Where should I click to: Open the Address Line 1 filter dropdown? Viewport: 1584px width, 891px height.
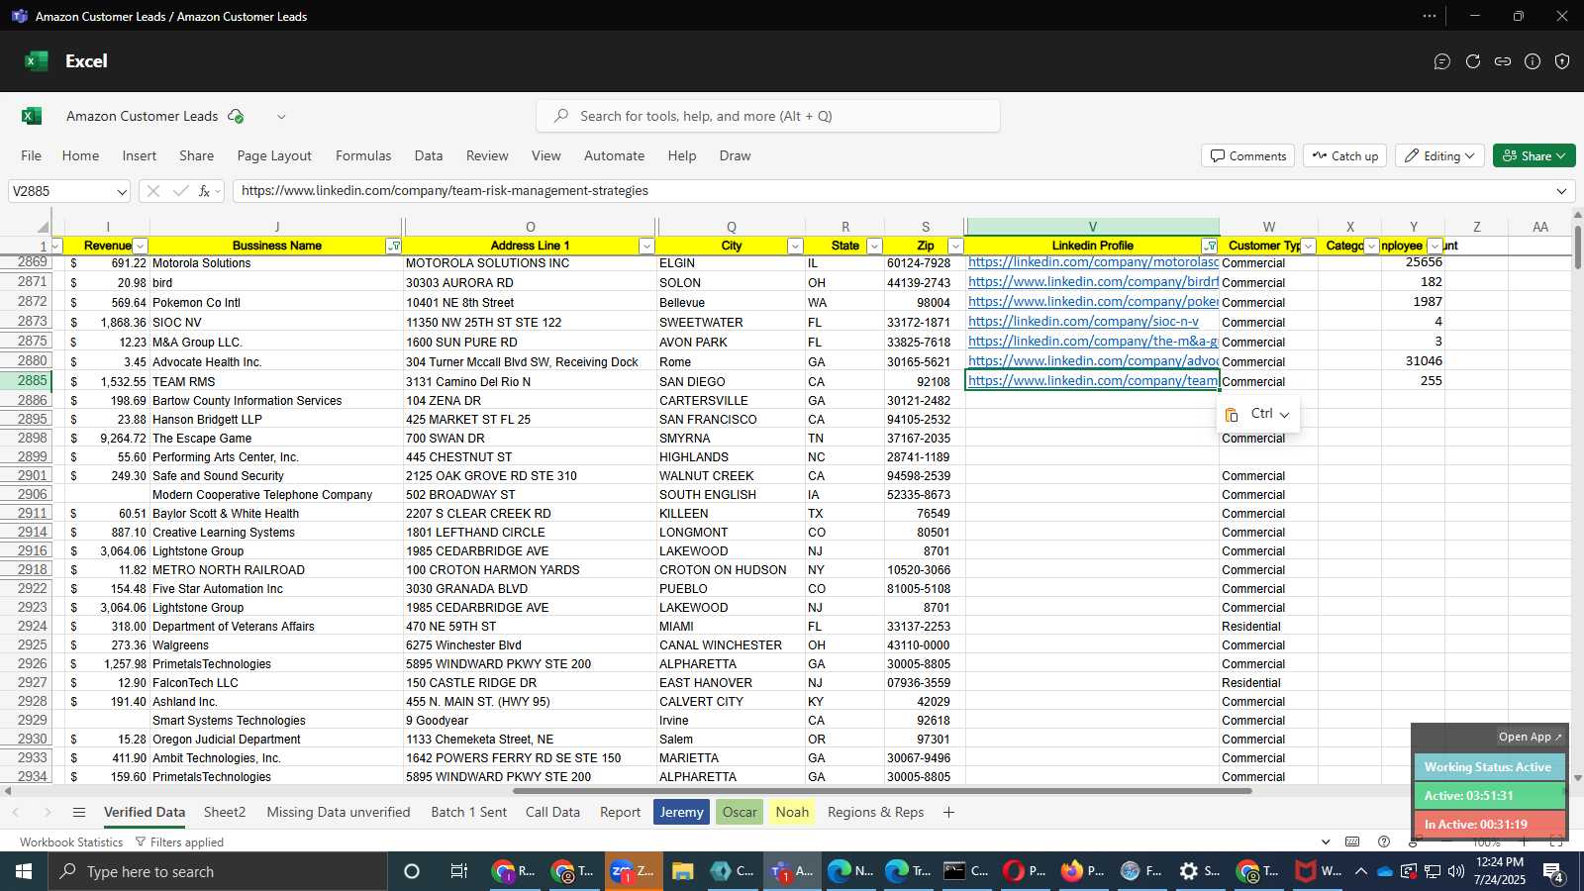coord(646,247)
